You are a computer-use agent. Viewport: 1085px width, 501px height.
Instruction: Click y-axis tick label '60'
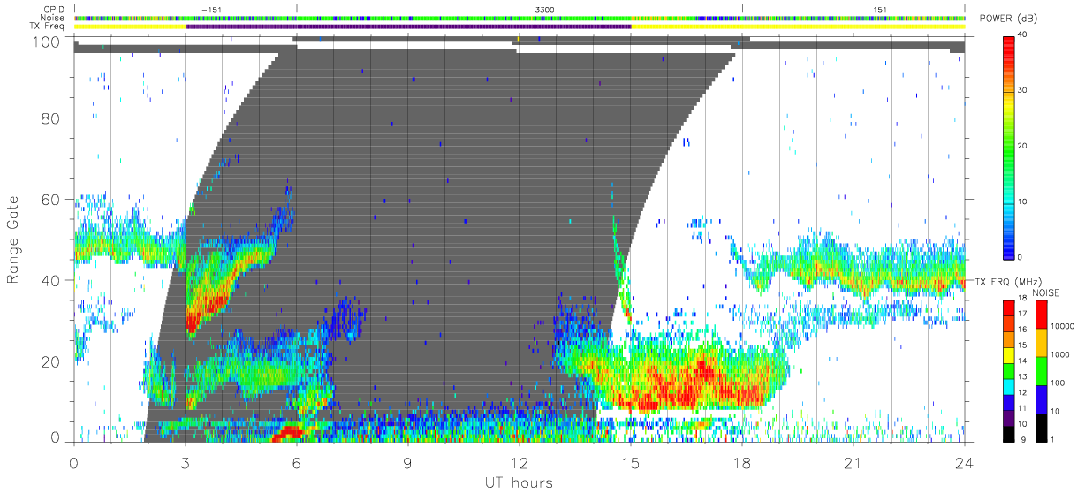click(52, 200)
